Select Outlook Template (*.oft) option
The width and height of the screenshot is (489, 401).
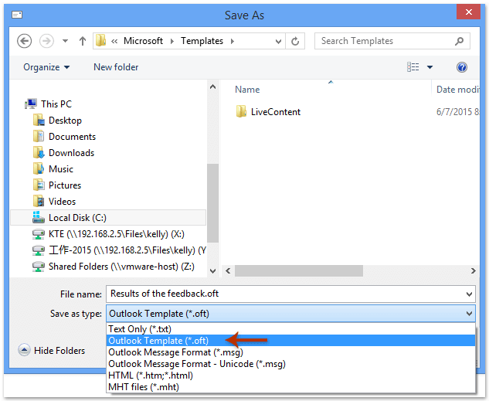(x=158, y=341)
